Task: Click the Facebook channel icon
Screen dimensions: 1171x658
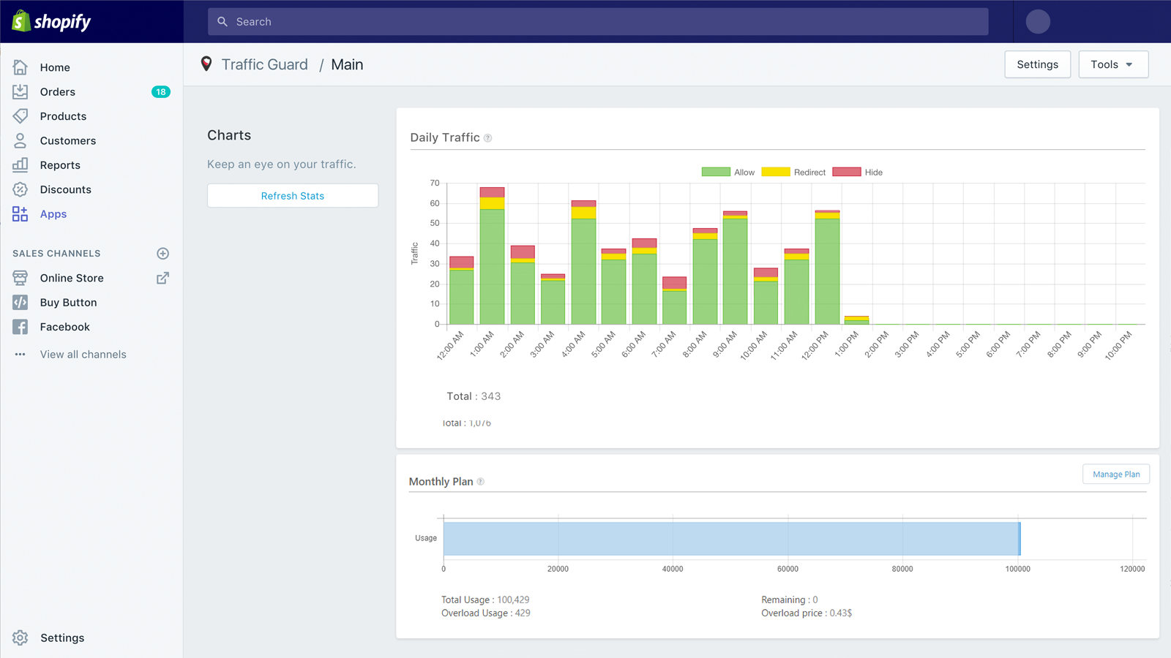Action: coord(20,327)
